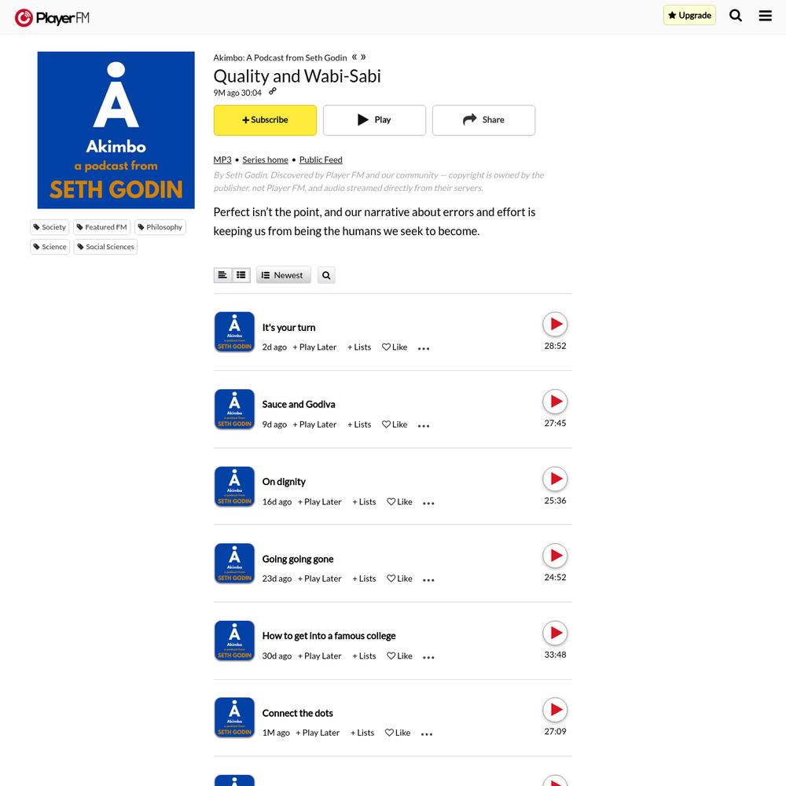The width and height of the screenshot is (786, 786).
Task: Open the MP3 link
Action: 222,160
